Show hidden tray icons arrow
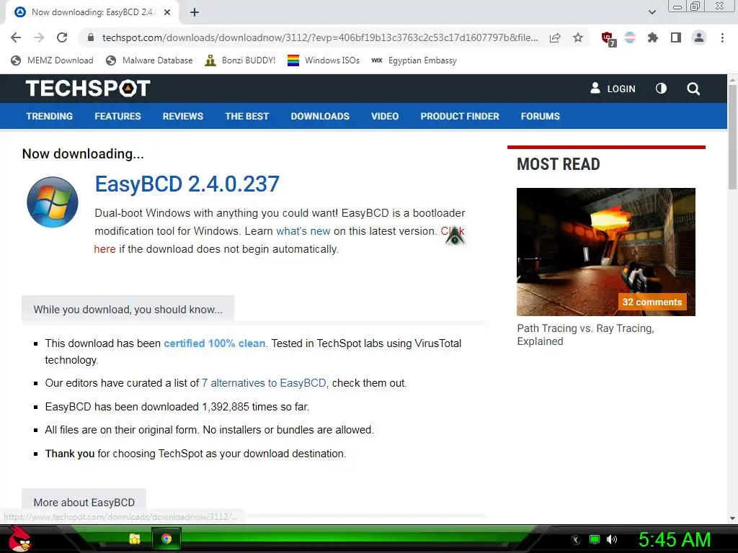 pos(576,540)
